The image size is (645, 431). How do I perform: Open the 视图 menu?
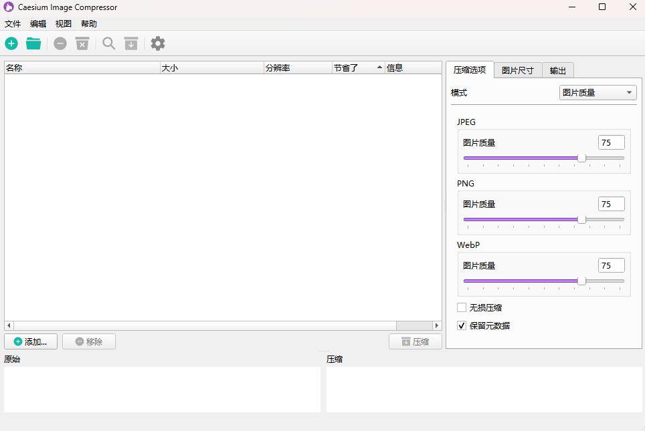click(x=64, y=24)
